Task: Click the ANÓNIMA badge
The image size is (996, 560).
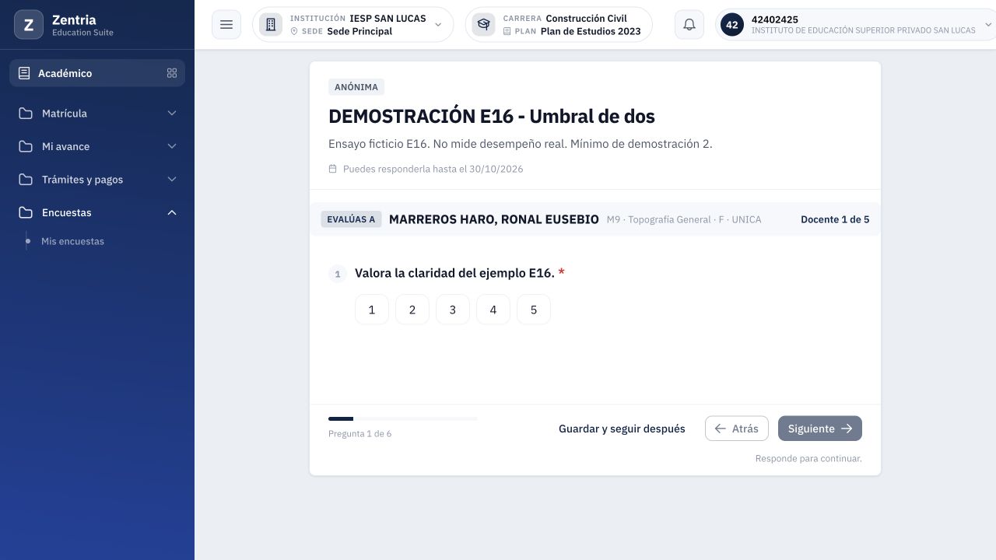Action: click(x=356, y=87)
